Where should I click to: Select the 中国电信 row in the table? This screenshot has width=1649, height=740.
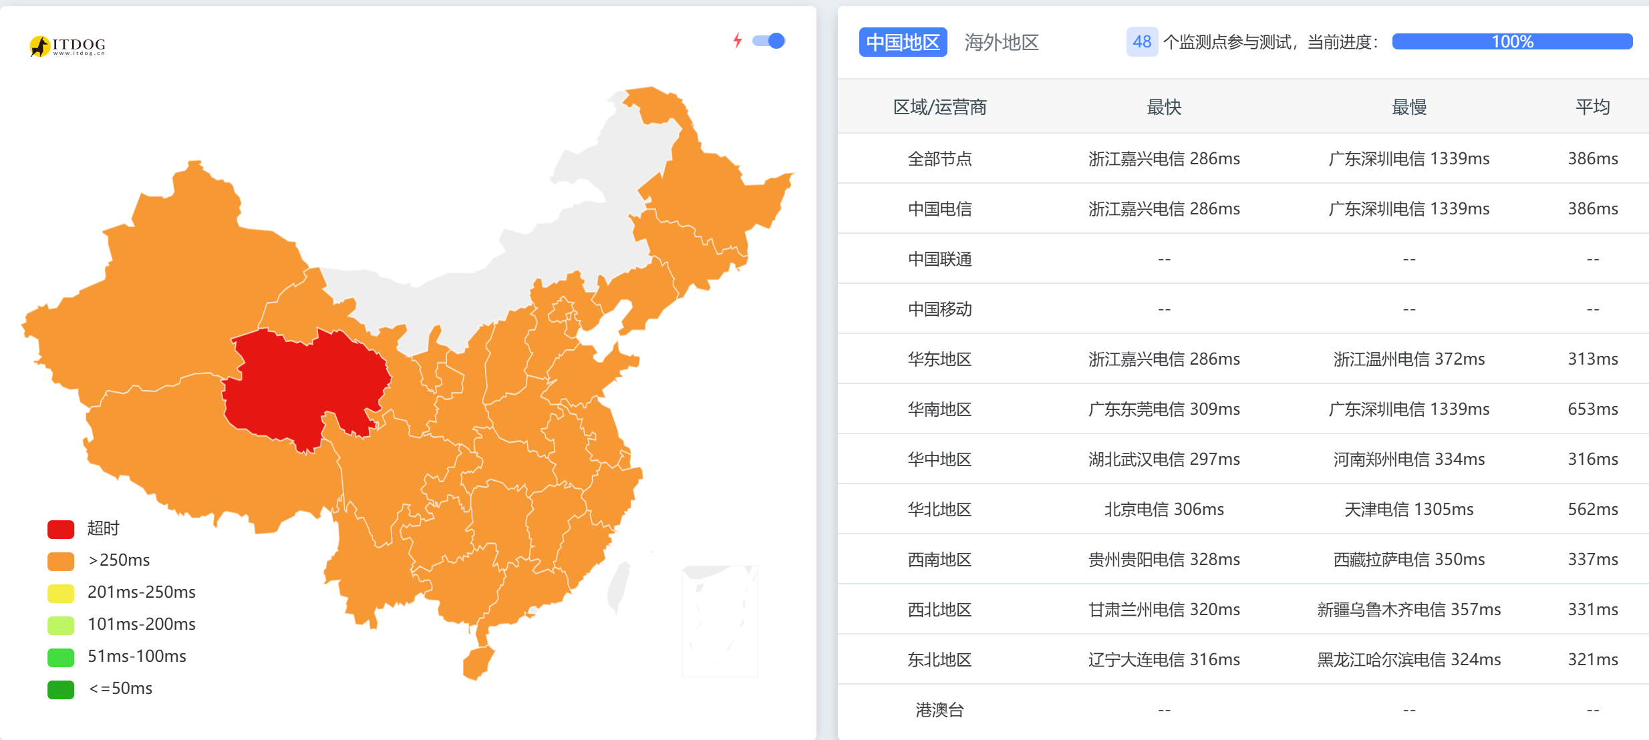939,208
